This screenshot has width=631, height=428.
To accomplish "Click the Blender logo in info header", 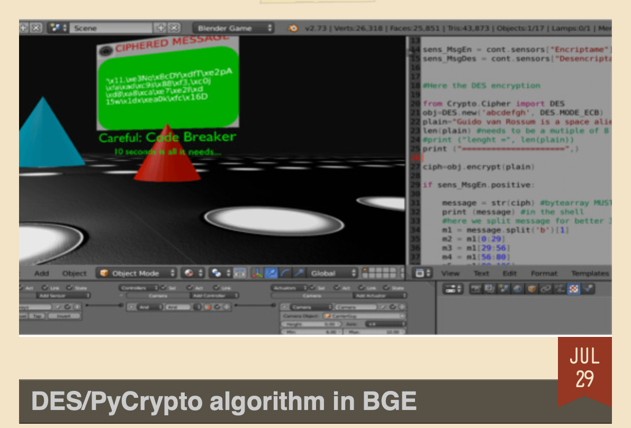I will (293, 28).
